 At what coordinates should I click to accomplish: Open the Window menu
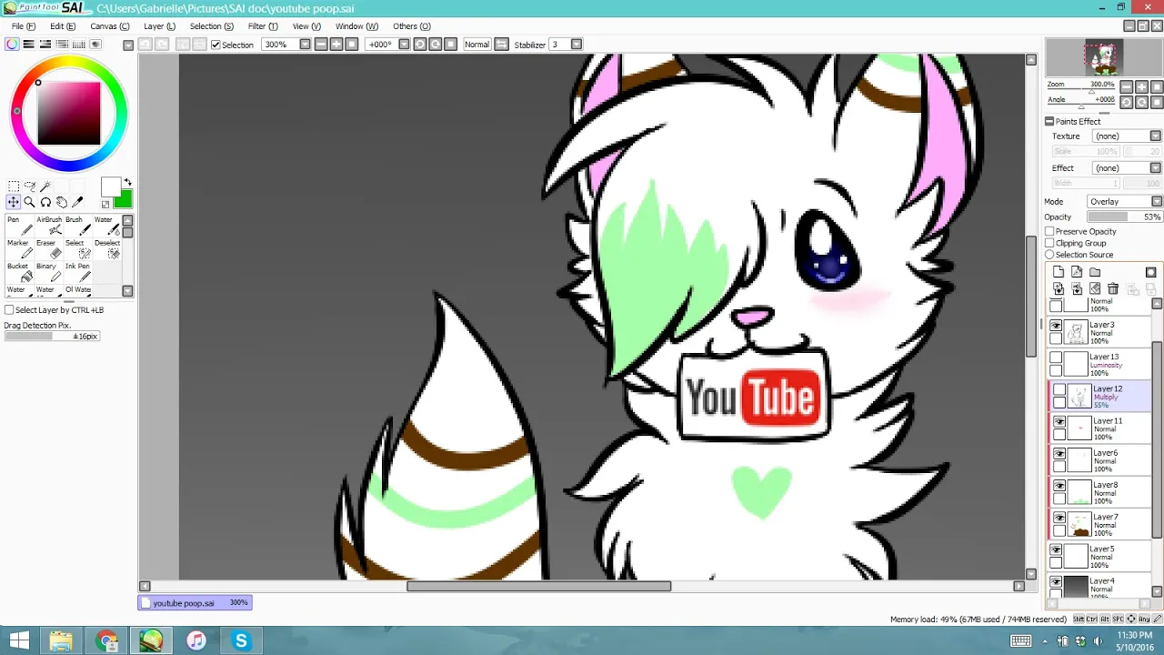tap(356, 26)
